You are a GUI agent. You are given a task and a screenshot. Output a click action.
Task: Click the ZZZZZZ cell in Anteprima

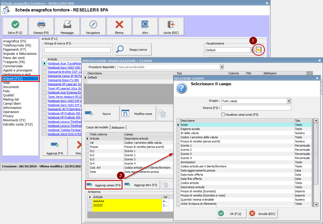coord(127,205)
